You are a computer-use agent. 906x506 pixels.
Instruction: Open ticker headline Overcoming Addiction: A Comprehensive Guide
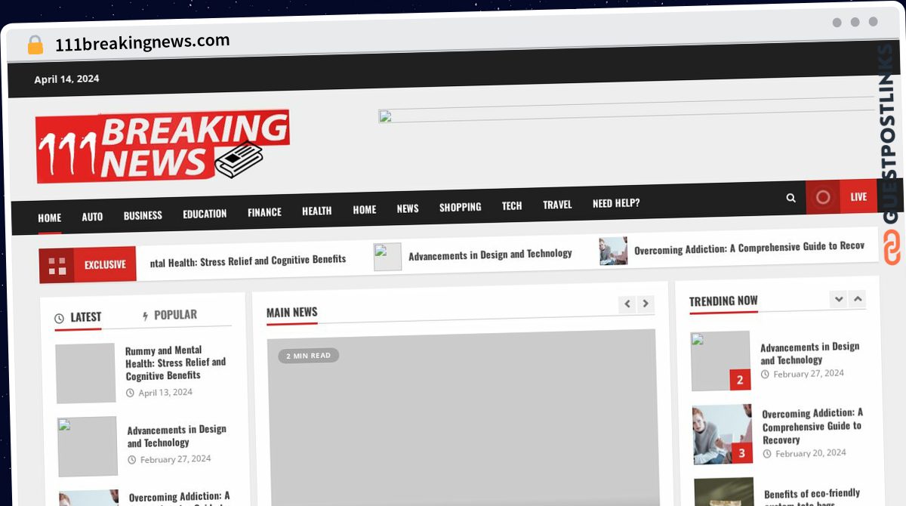(x=749, y=248)
